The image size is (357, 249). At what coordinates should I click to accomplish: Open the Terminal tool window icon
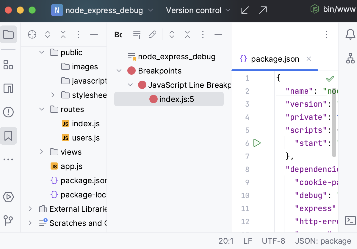coord(350,221)
